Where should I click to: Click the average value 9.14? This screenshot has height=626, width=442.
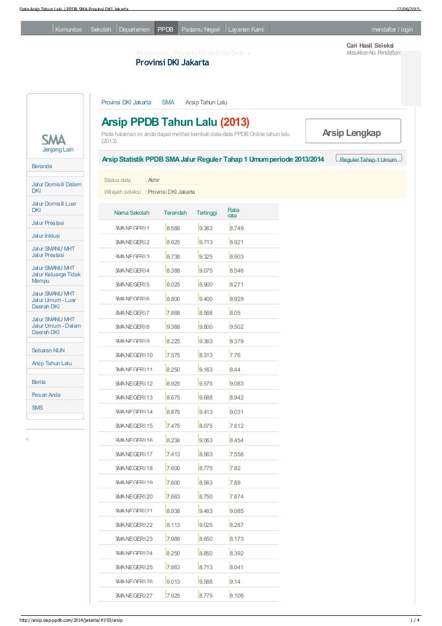[x=235, y=582]
